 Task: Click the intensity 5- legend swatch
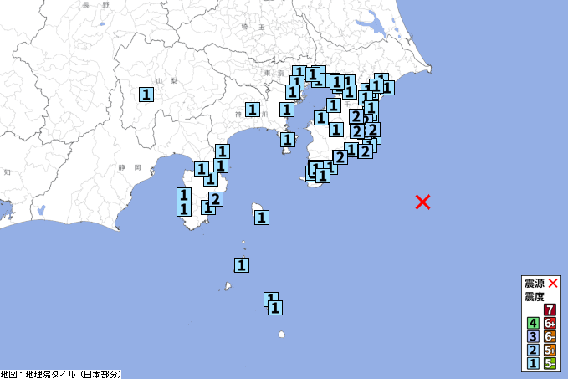tap(550, 363)
